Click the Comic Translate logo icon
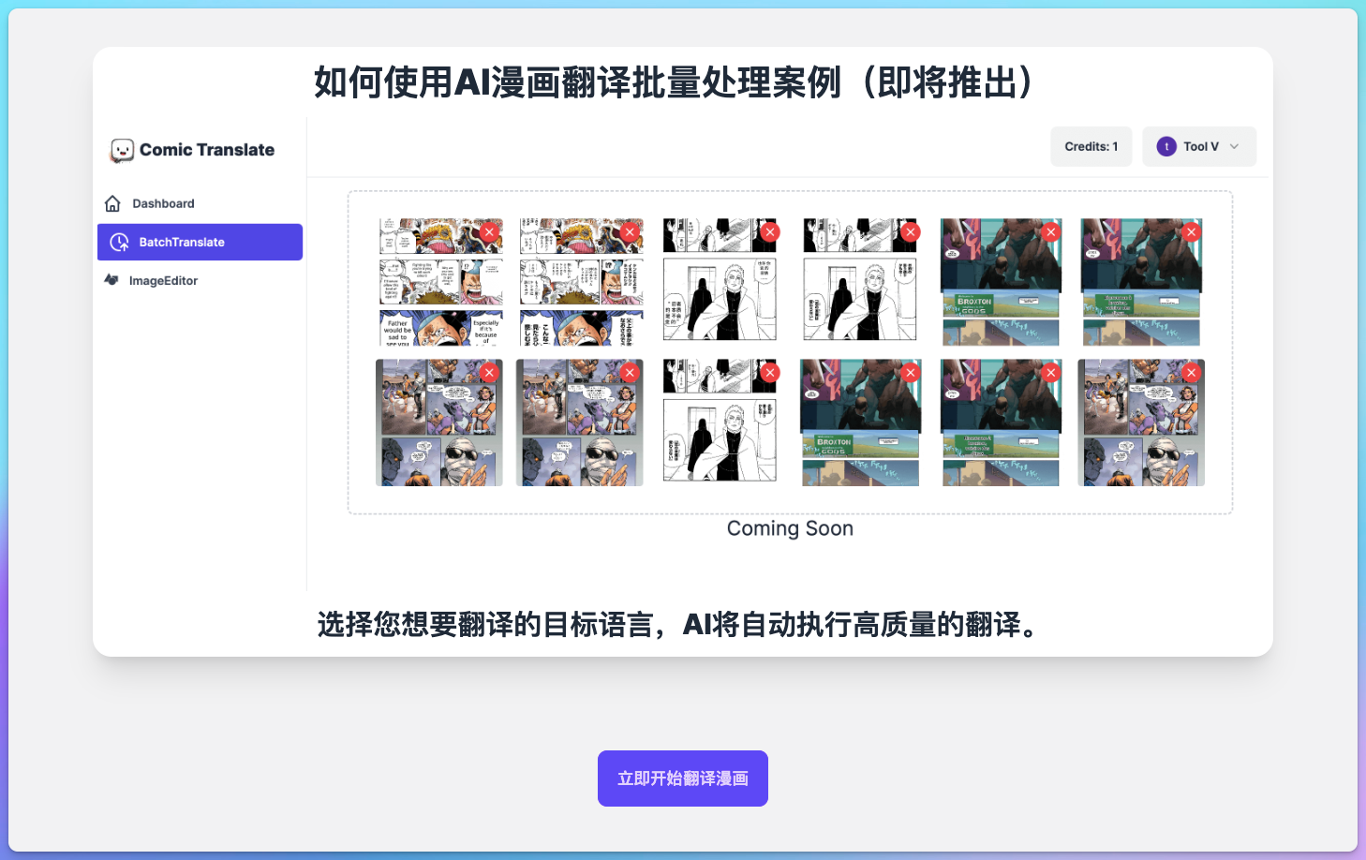The width and height of the screenshot is (1366, 860). (122, 150)
